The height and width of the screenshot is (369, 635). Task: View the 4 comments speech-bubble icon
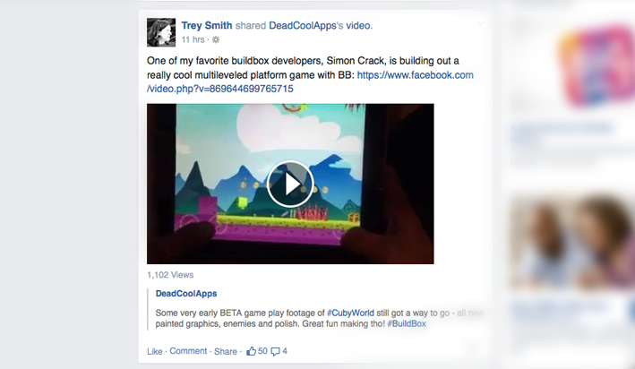point(275,352)
